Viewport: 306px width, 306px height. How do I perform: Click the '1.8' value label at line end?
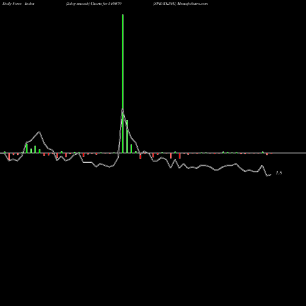pos(279,173)
